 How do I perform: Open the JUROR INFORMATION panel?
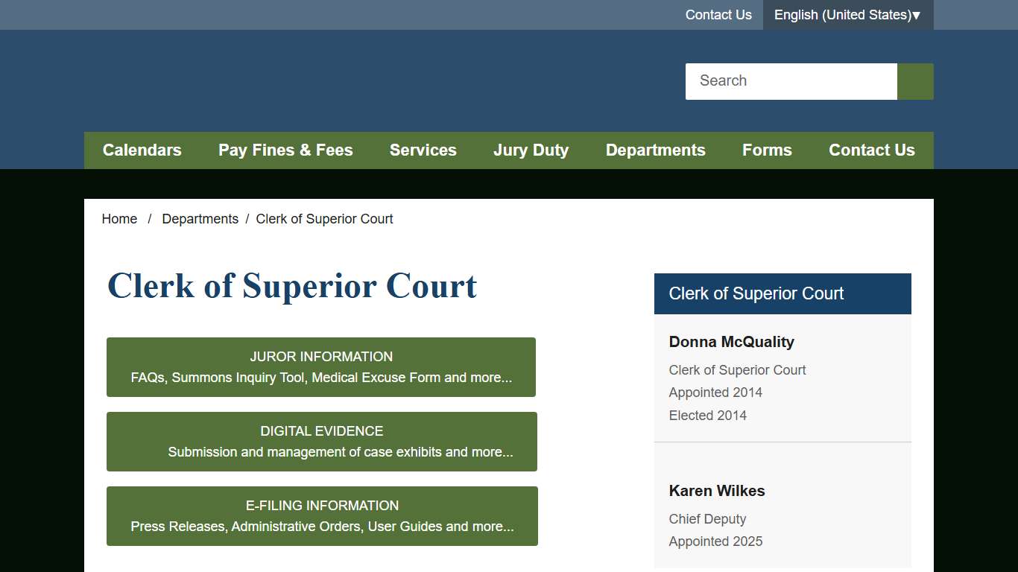tap(321, 366)
